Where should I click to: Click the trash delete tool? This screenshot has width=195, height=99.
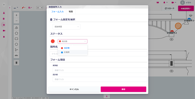coord(17,63)
